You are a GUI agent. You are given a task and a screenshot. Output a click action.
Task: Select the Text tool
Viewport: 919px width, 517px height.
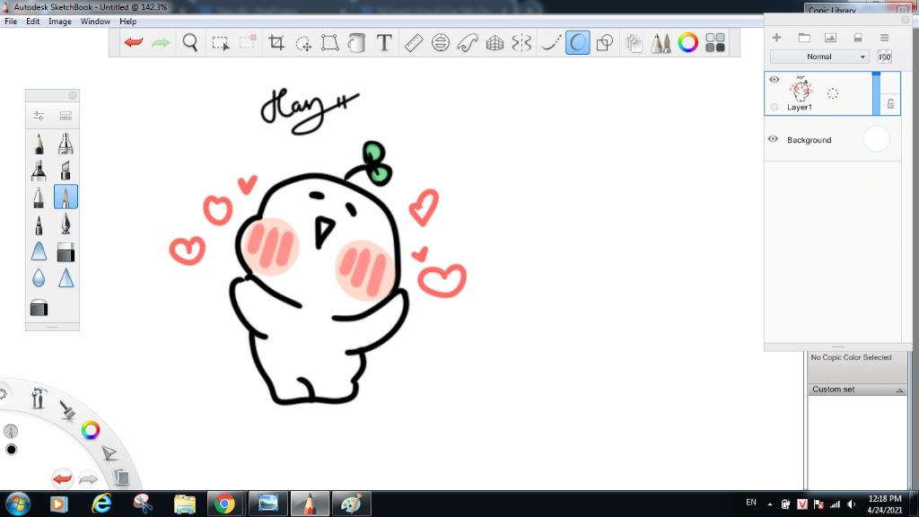pyautogui.click(x=384, y=43)
